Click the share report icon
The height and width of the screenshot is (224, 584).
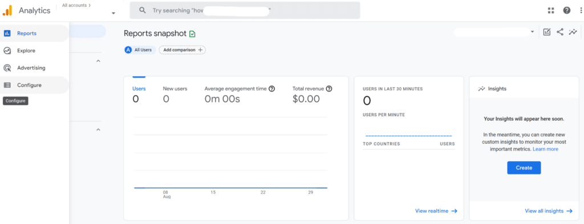[560, 32]
